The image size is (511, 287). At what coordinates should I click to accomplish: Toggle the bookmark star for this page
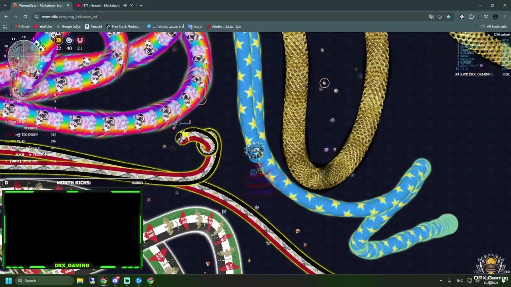448,17
